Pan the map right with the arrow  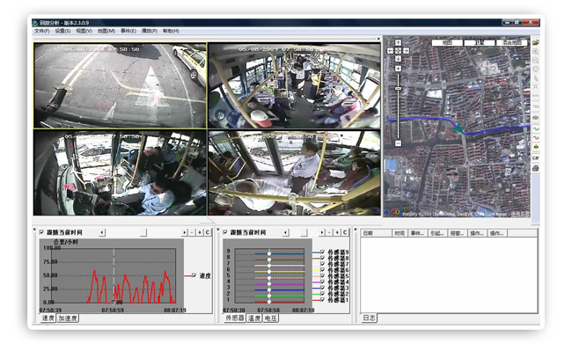406,51
